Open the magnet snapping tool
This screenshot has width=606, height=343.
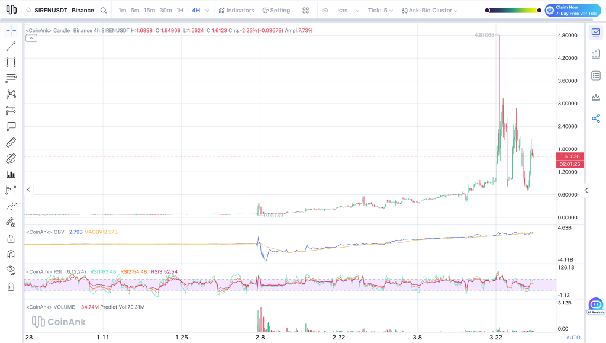(x=9, y=254)
